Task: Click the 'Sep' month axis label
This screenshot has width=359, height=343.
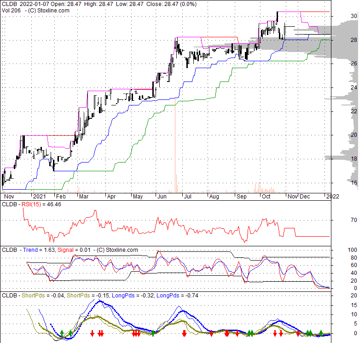Action: point(242,197)
